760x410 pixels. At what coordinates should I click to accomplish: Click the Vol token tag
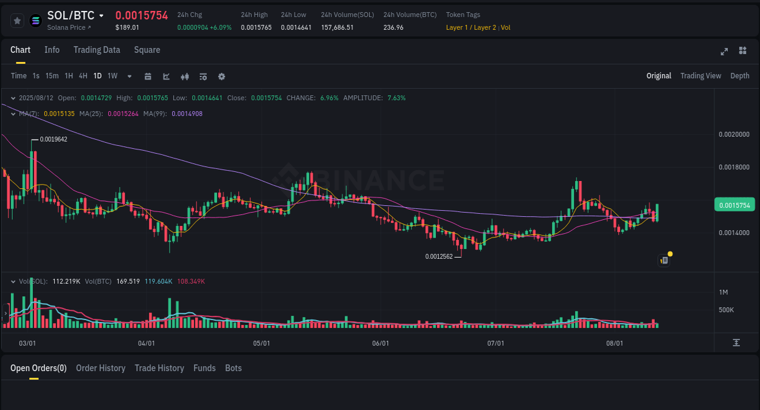coord(506,27)
